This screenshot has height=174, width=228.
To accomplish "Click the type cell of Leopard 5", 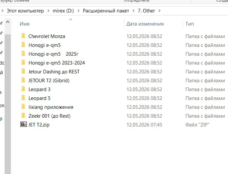I will pos(205,98).
